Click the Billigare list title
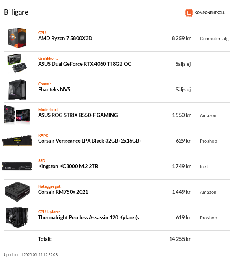The image size is (234, 260). [16, 12]
